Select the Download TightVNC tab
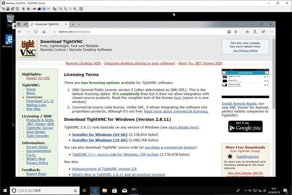The height and width of the screenshot is (195, 292). tap(47, 24)
